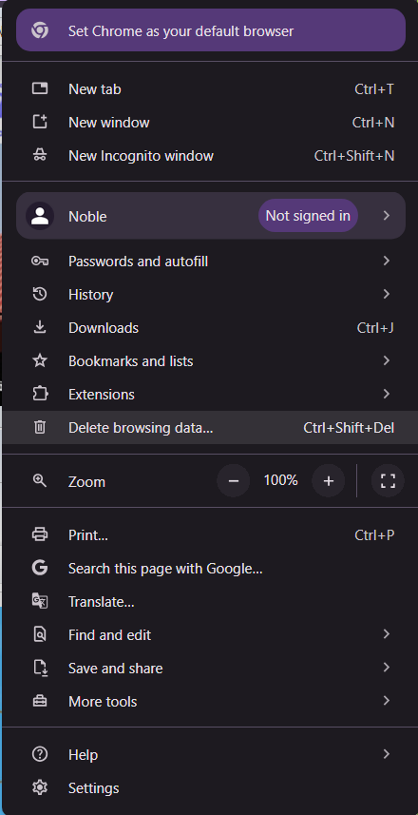Toggle fullscreen mode button
Screen dimensions: 418x815
tap(388, 481)
